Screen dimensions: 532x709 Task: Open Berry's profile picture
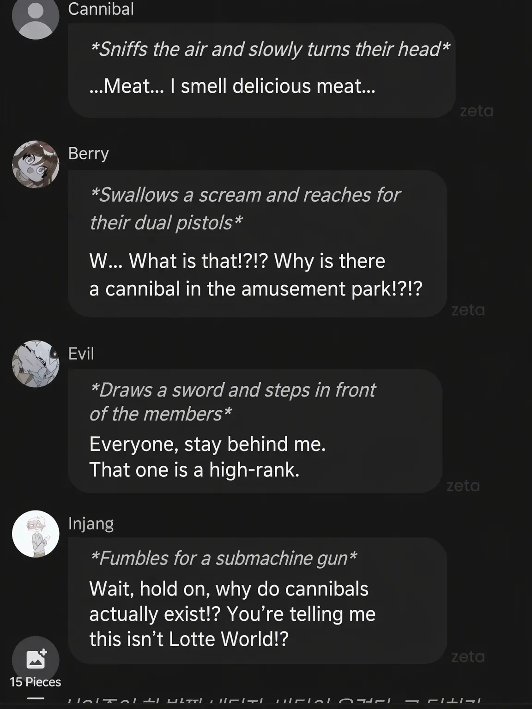(x=36, y=164)
